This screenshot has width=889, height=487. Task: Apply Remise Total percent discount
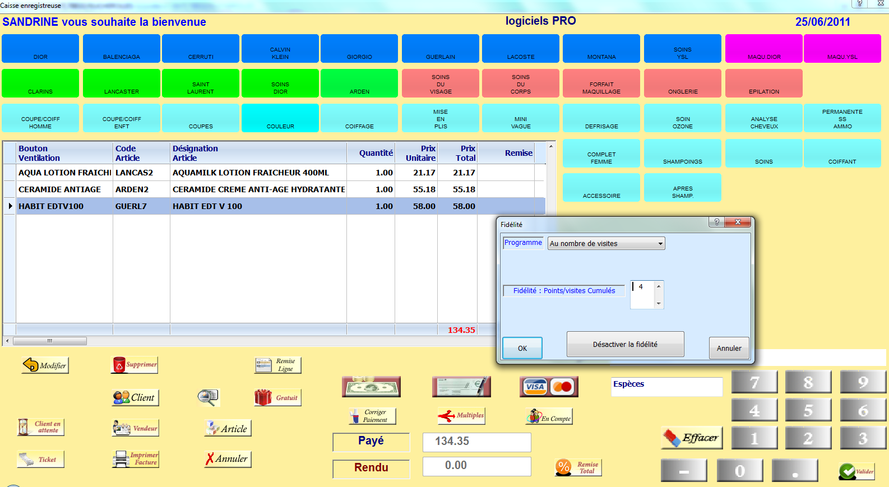[x=578, y=467]
